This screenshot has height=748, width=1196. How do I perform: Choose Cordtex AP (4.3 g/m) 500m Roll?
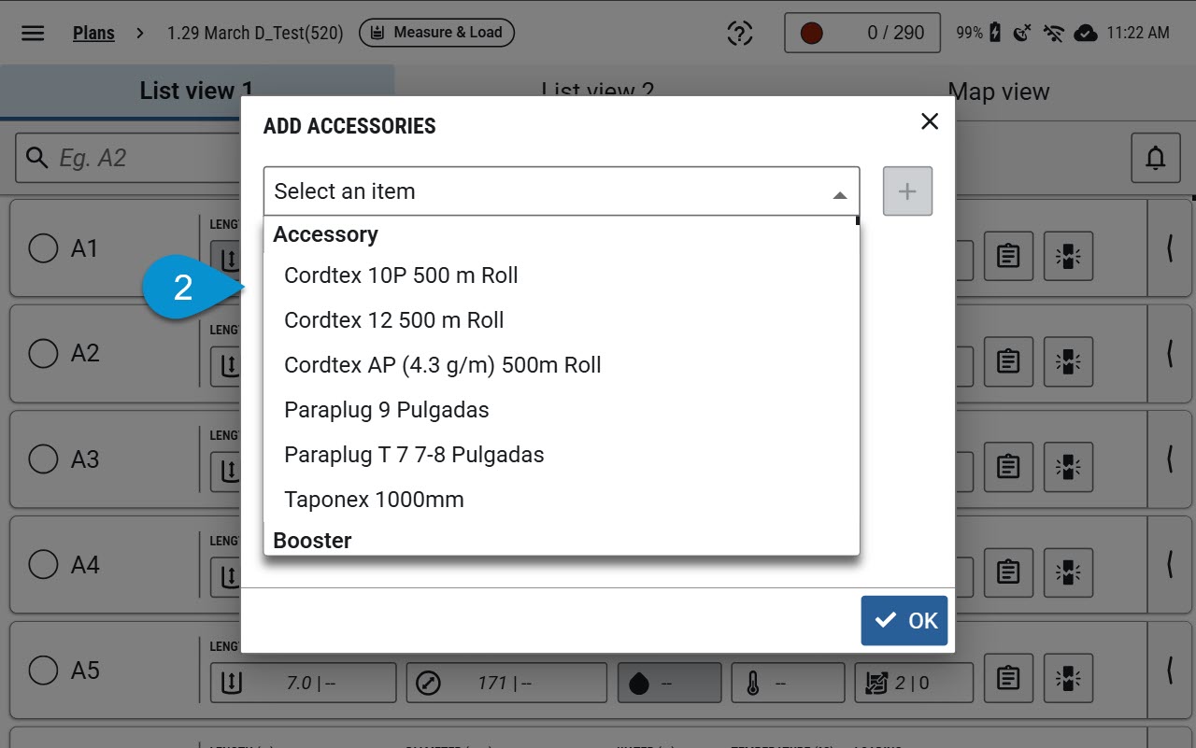tap(562, 365)
